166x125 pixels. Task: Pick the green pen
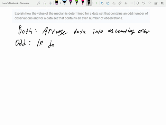(77, 2)
